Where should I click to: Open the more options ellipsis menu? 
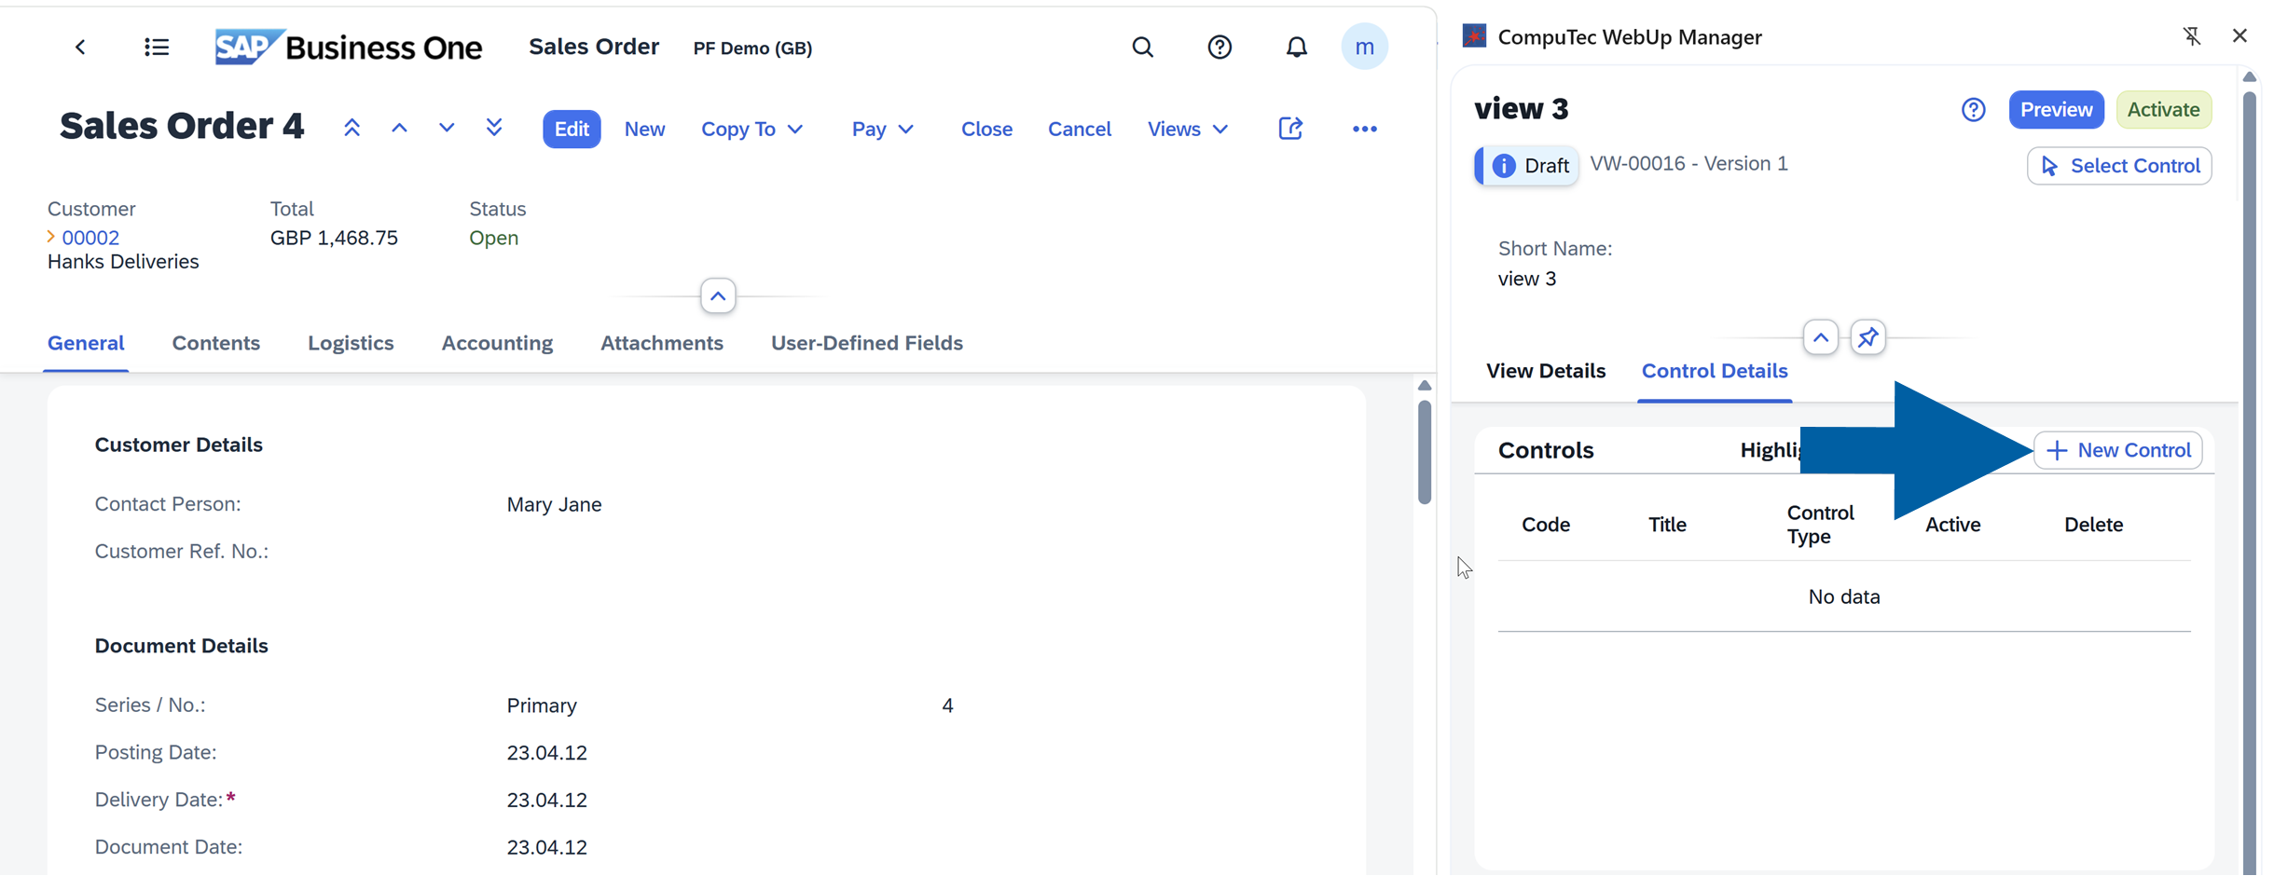point(1364,129)
